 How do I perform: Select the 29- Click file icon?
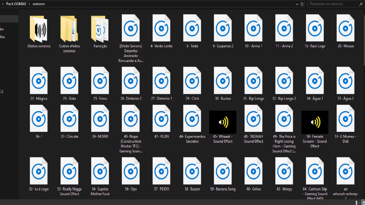192,80
